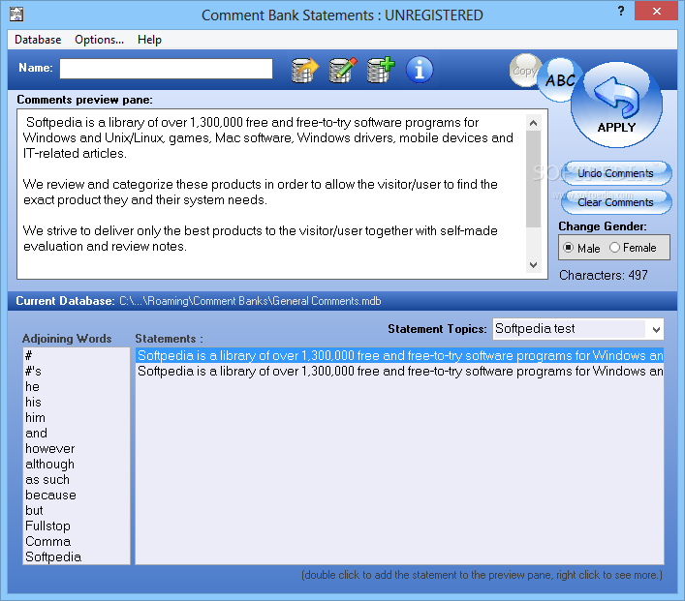685x601 pixels.
Task: Select adjoining word '#'
Action: 77,355
